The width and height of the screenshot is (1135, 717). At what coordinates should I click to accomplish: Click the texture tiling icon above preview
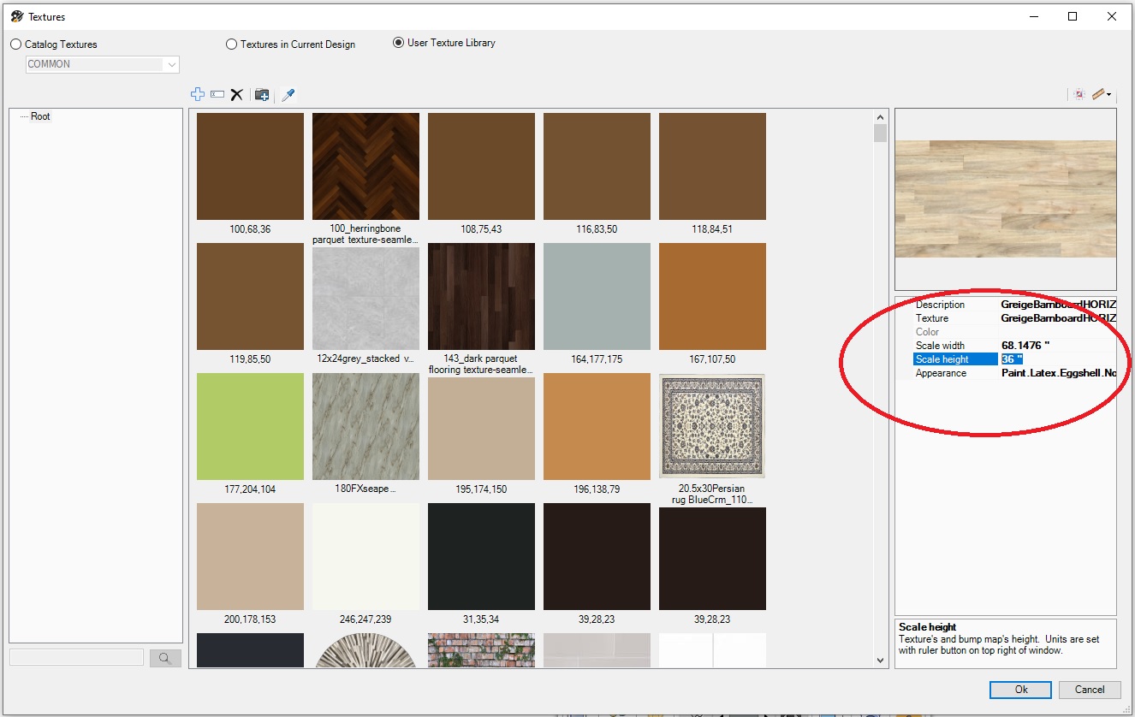[1079, 94]
